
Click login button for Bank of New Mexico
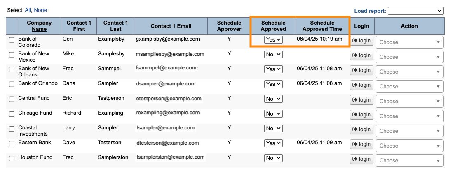(x=361, y=55)
